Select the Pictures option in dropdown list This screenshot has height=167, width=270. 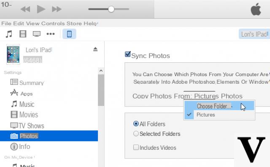[x=219, y=115]
